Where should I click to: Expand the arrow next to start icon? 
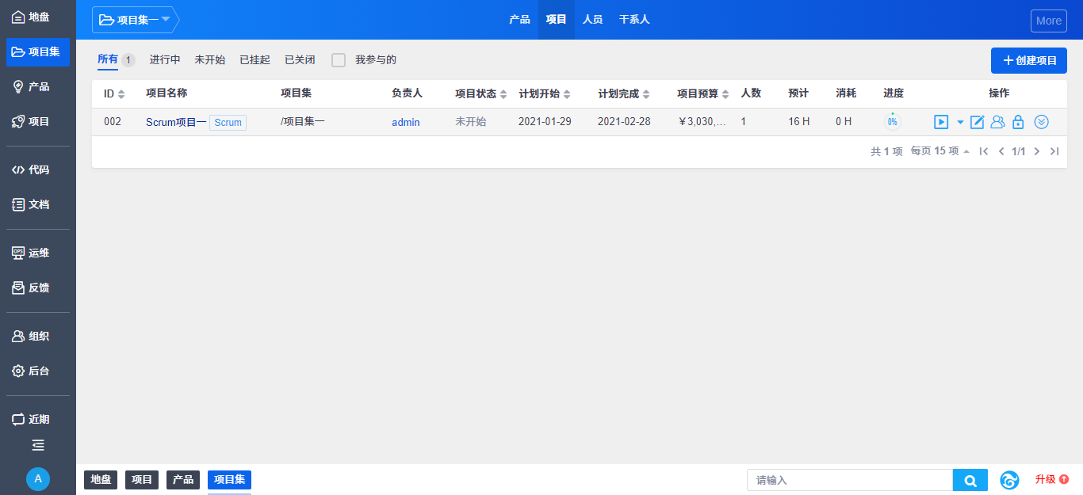pos(960,122)
